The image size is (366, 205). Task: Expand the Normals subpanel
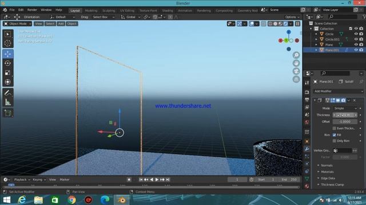point(327,166)
